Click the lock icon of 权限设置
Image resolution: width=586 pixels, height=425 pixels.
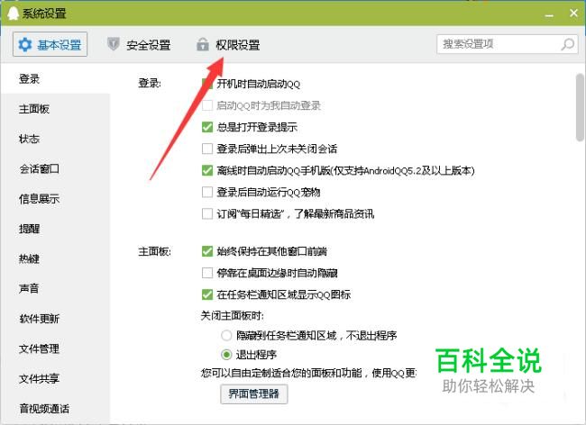(x=203, y=44)
